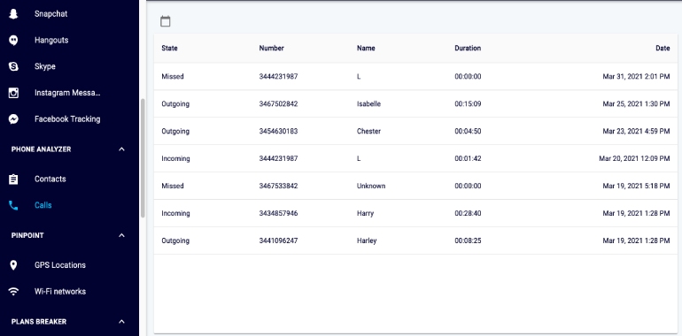Click the Facebook Messenger icon
The height and width of the screenshot is (336, 682).
click(x=13, y=119)
